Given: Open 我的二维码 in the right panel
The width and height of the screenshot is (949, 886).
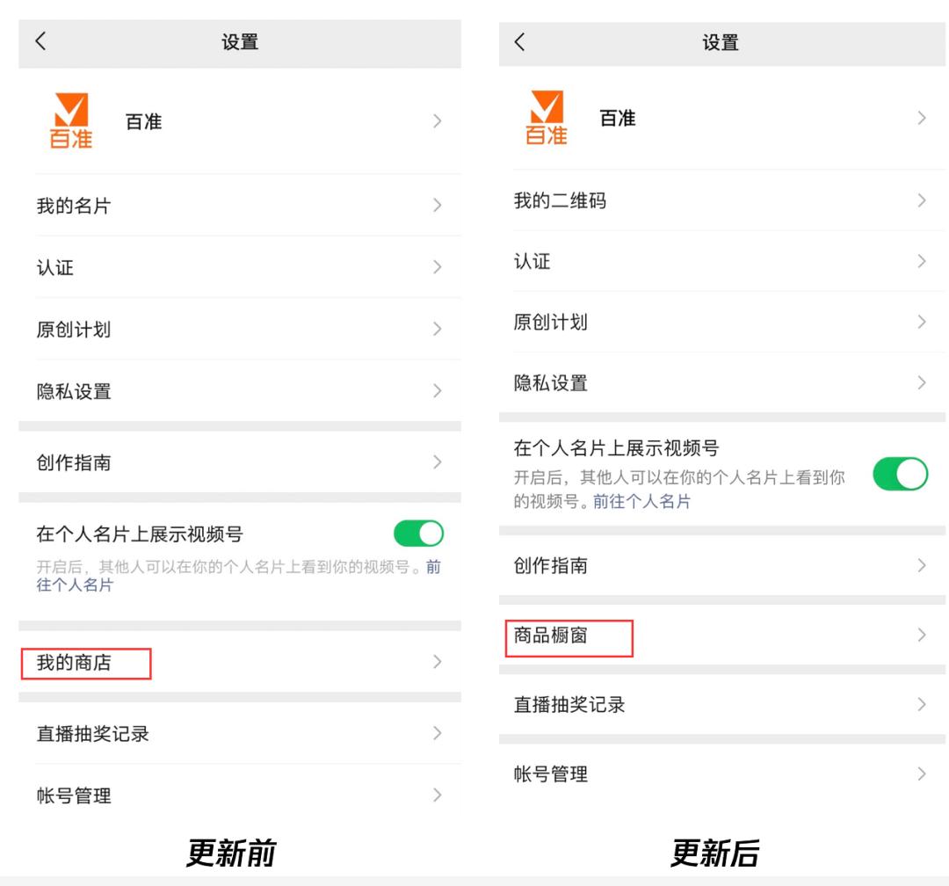Looking at the screenshot, I should click(x=560, y=201).
